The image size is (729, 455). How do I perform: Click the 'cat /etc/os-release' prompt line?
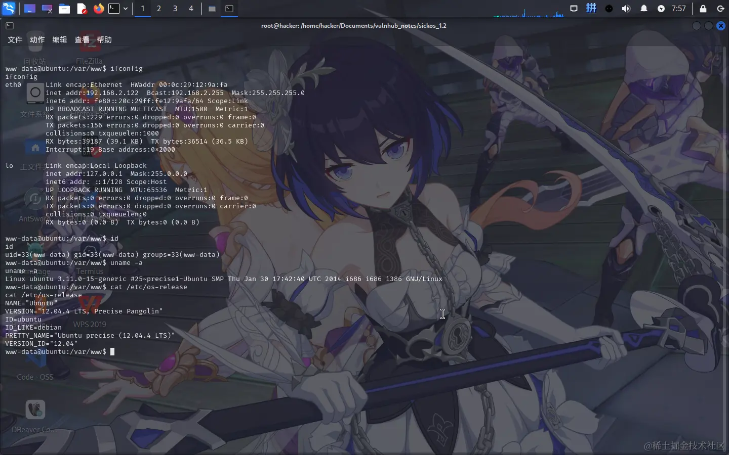(x=96, y=287)
